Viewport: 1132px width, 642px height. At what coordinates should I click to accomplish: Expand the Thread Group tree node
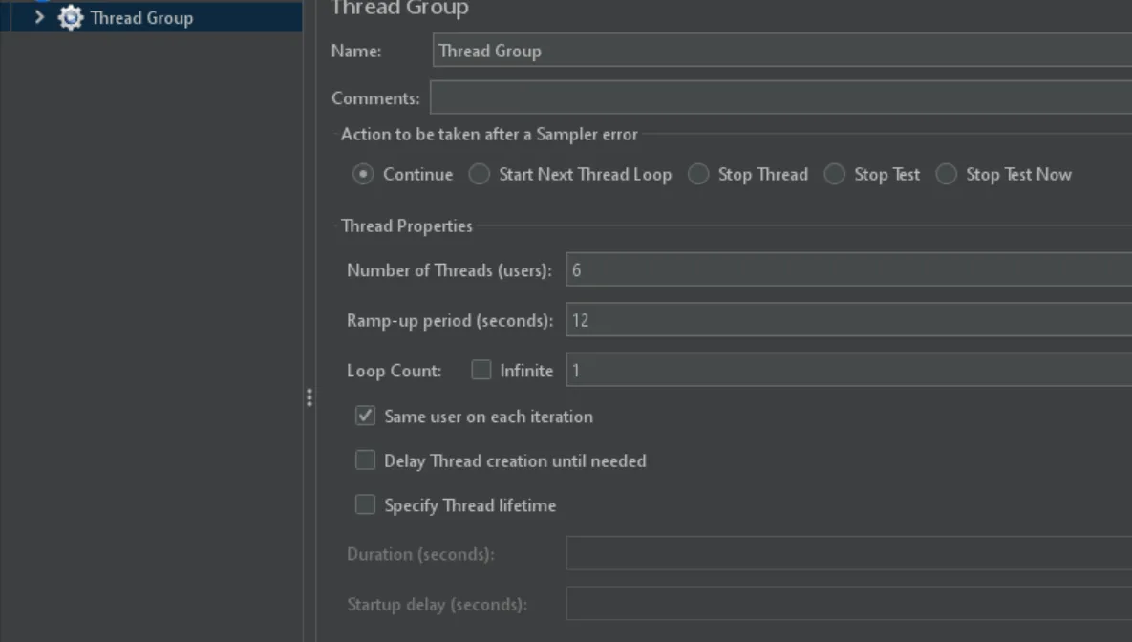39,17
